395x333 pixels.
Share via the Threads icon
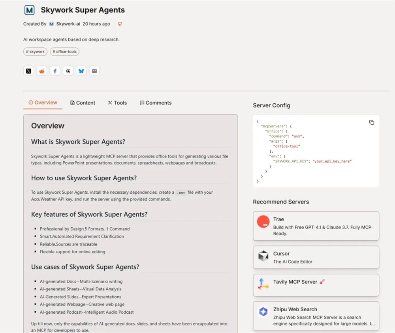click(x=68, y=71)
